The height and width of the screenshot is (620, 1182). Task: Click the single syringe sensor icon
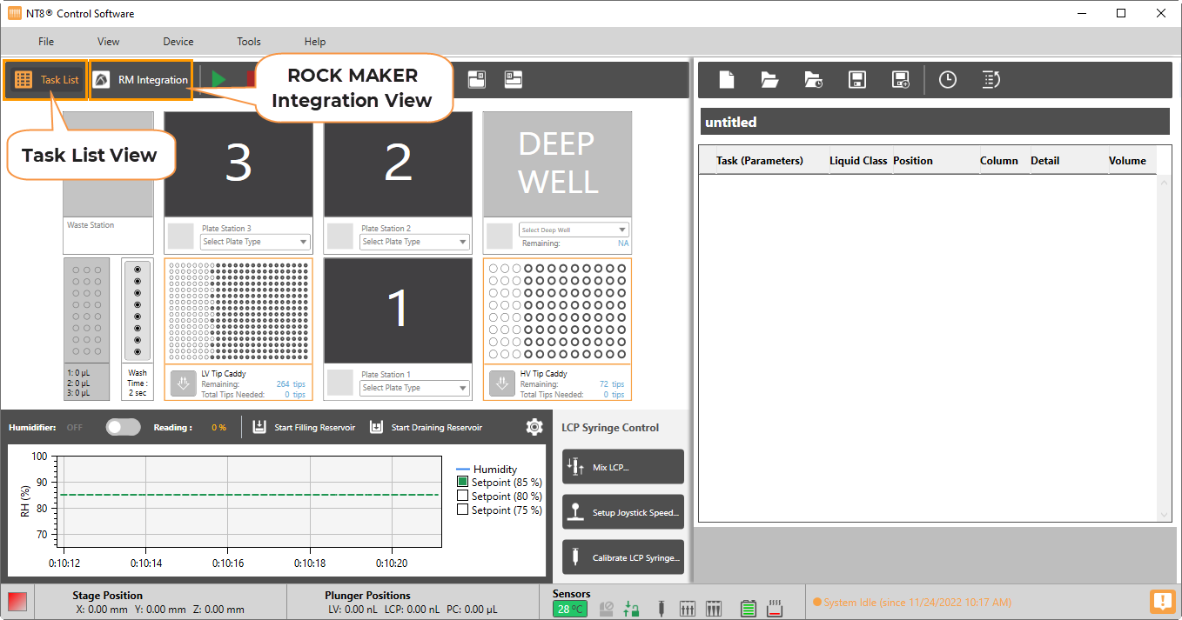[661, 609]
